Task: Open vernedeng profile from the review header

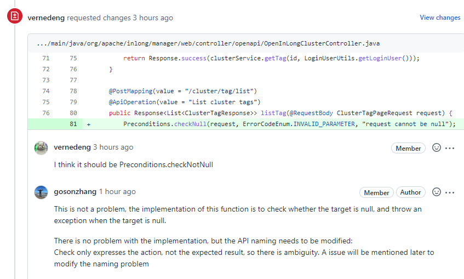Action: point(46,18)
